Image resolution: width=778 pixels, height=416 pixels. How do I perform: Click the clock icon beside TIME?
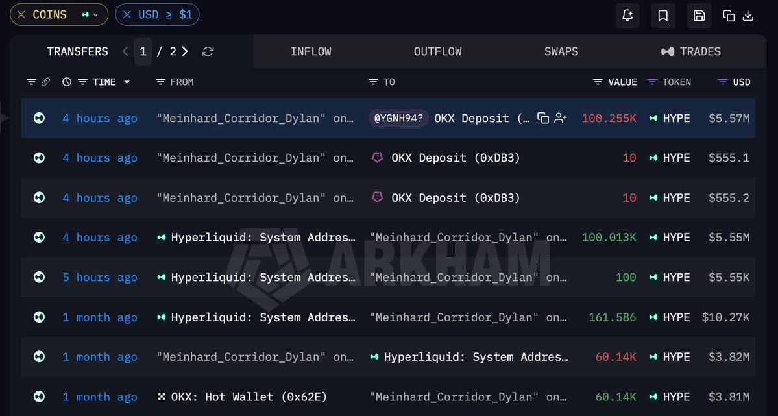click(x=67, y=82)
